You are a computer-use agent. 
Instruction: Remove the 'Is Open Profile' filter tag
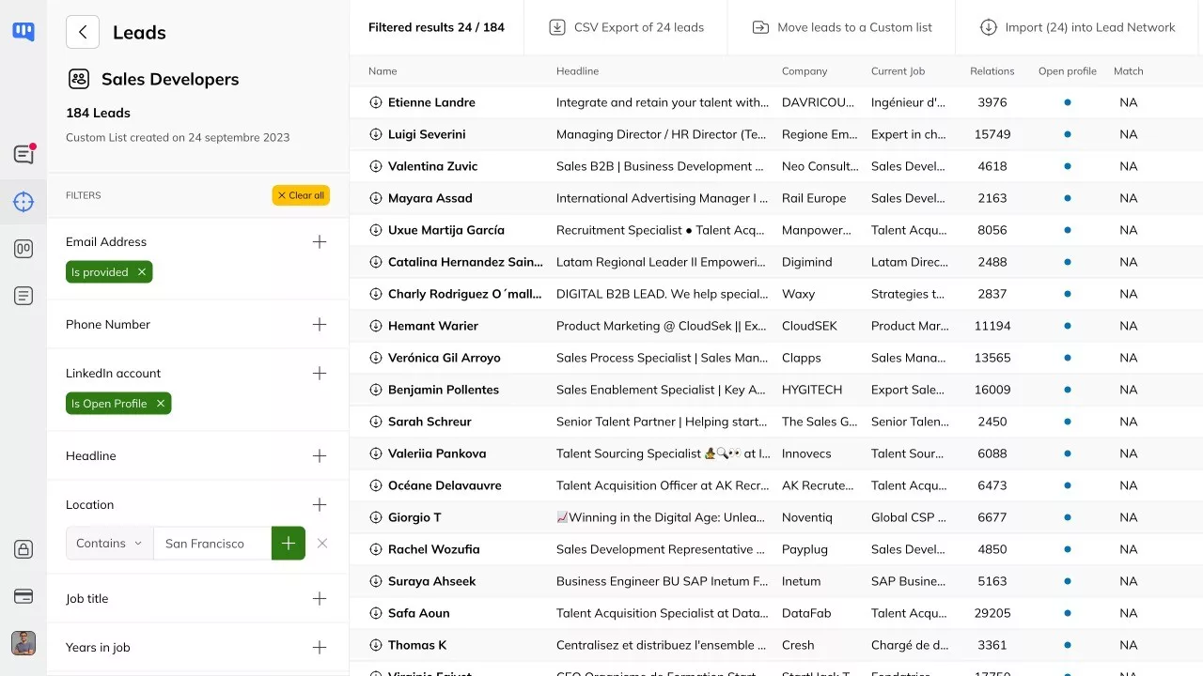[161, 404]
